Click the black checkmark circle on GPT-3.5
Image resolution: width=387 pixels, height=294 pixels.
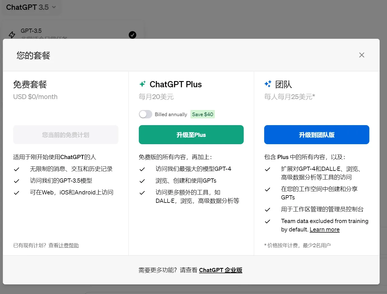pyautogui.click(x=132, y=35)
